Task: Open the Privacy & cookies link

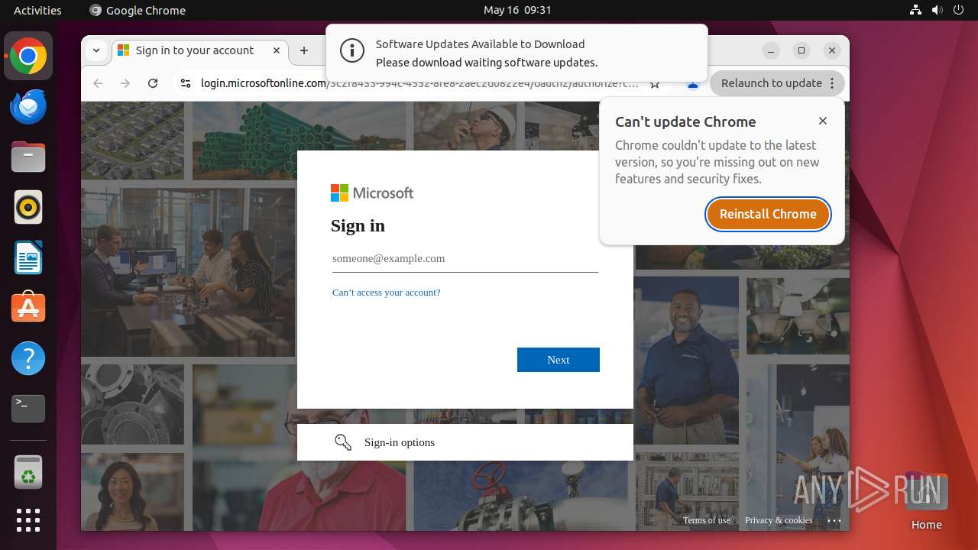Action: (779, 520)
